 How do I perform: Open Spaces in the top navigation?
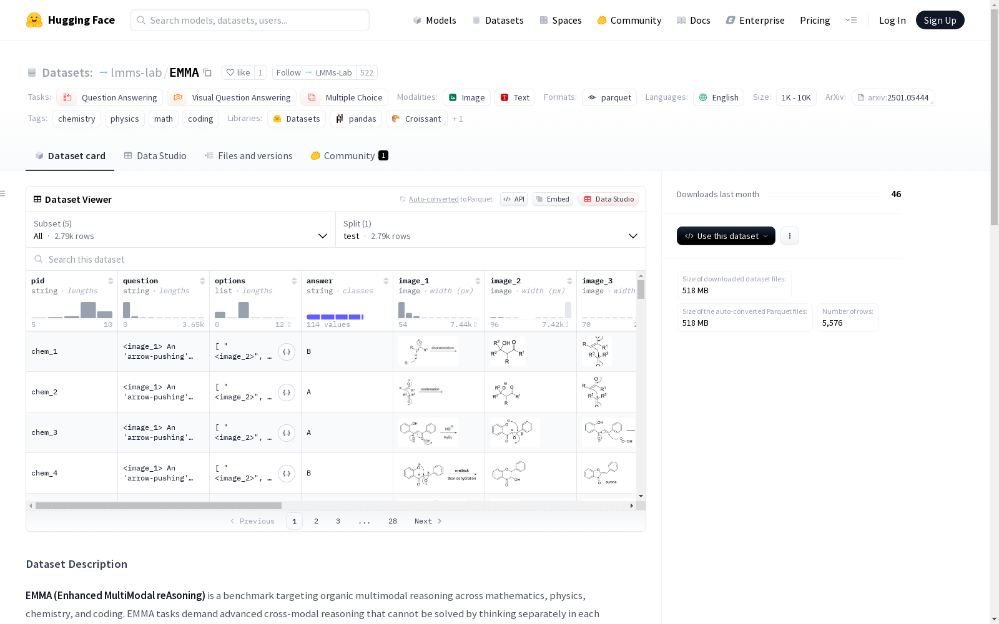(x=561, y=20)
